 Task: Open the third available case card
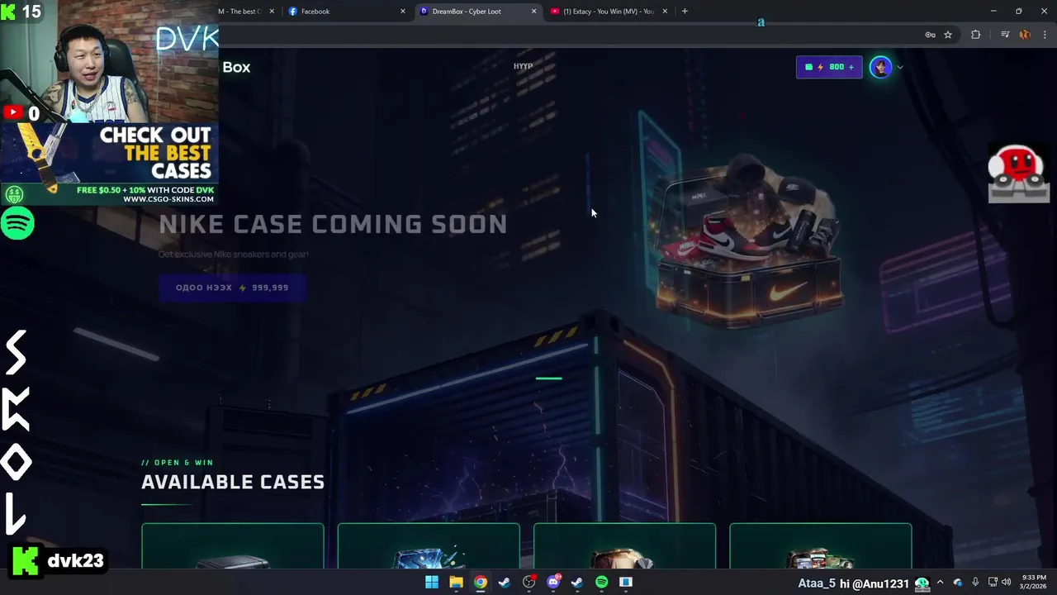click(x=624, y=546)
